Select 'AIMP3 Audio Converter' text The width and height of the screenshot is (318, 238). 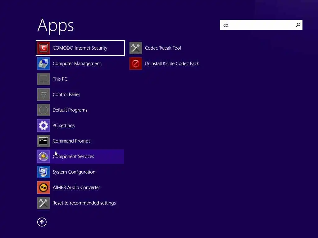pyautogui.click(x=76, y=187)
